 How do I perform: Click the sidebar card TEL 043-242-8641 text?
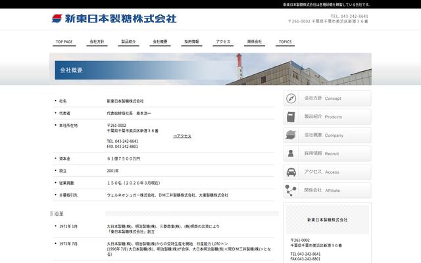pyautogui.click(x=305, y=254)
